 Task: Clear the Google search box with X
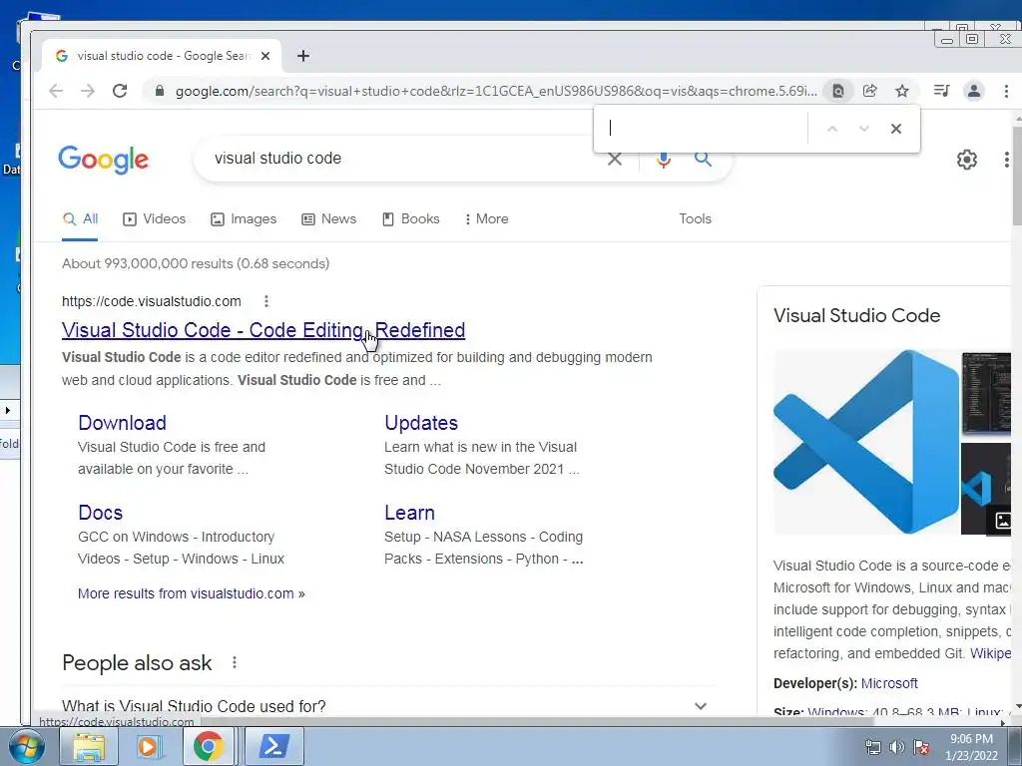tap(615, 161)
